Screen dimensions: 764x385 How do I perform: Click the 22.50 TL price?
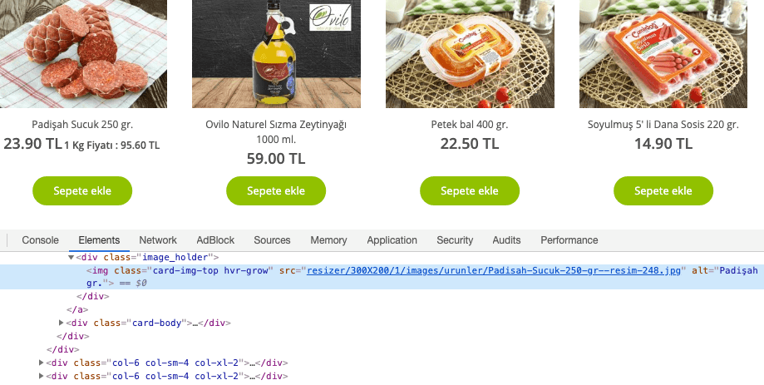tap(470, 144)
